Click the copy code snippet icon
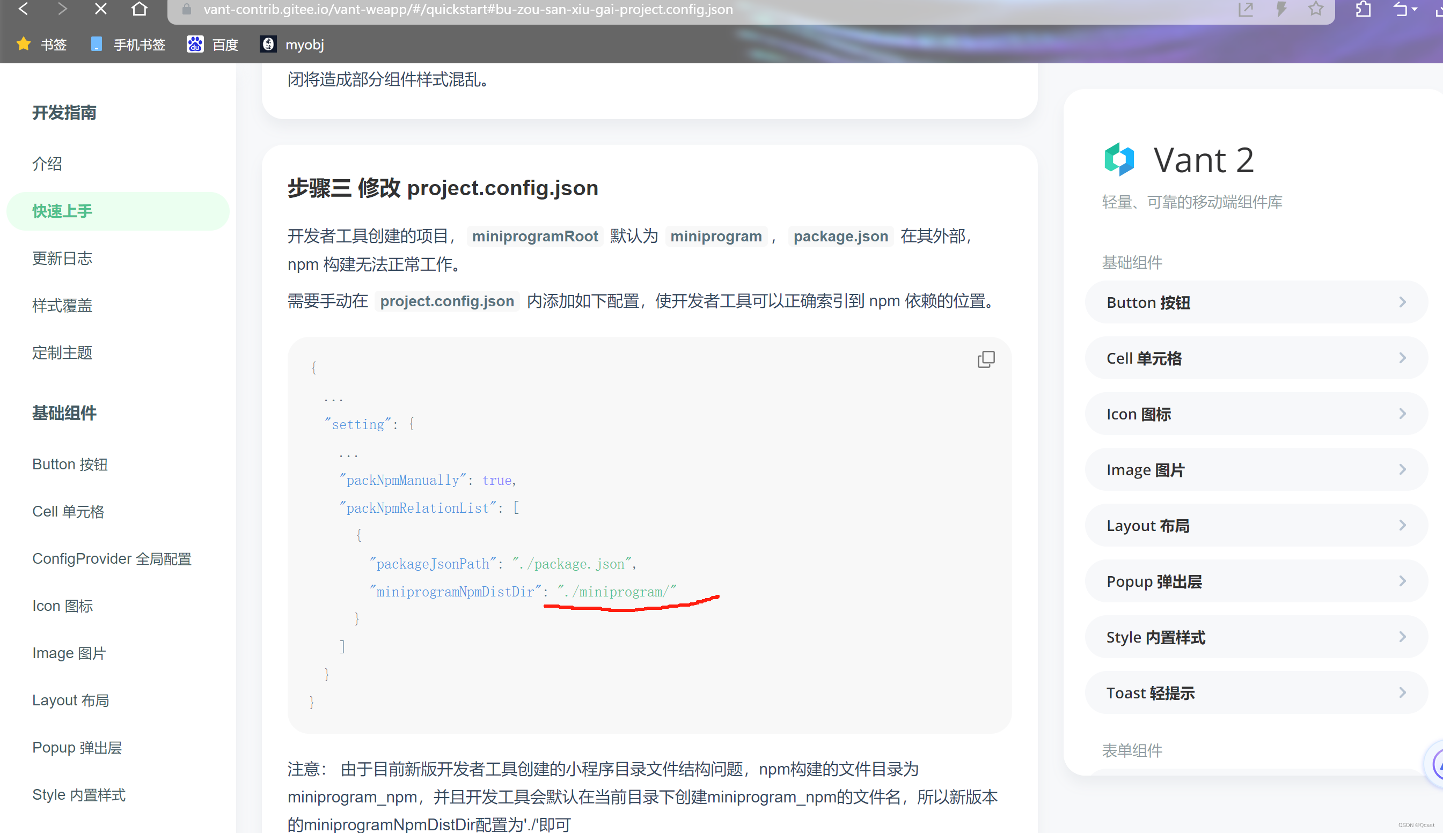This screenshot has width=1443, height=833. tap(985, 359)
